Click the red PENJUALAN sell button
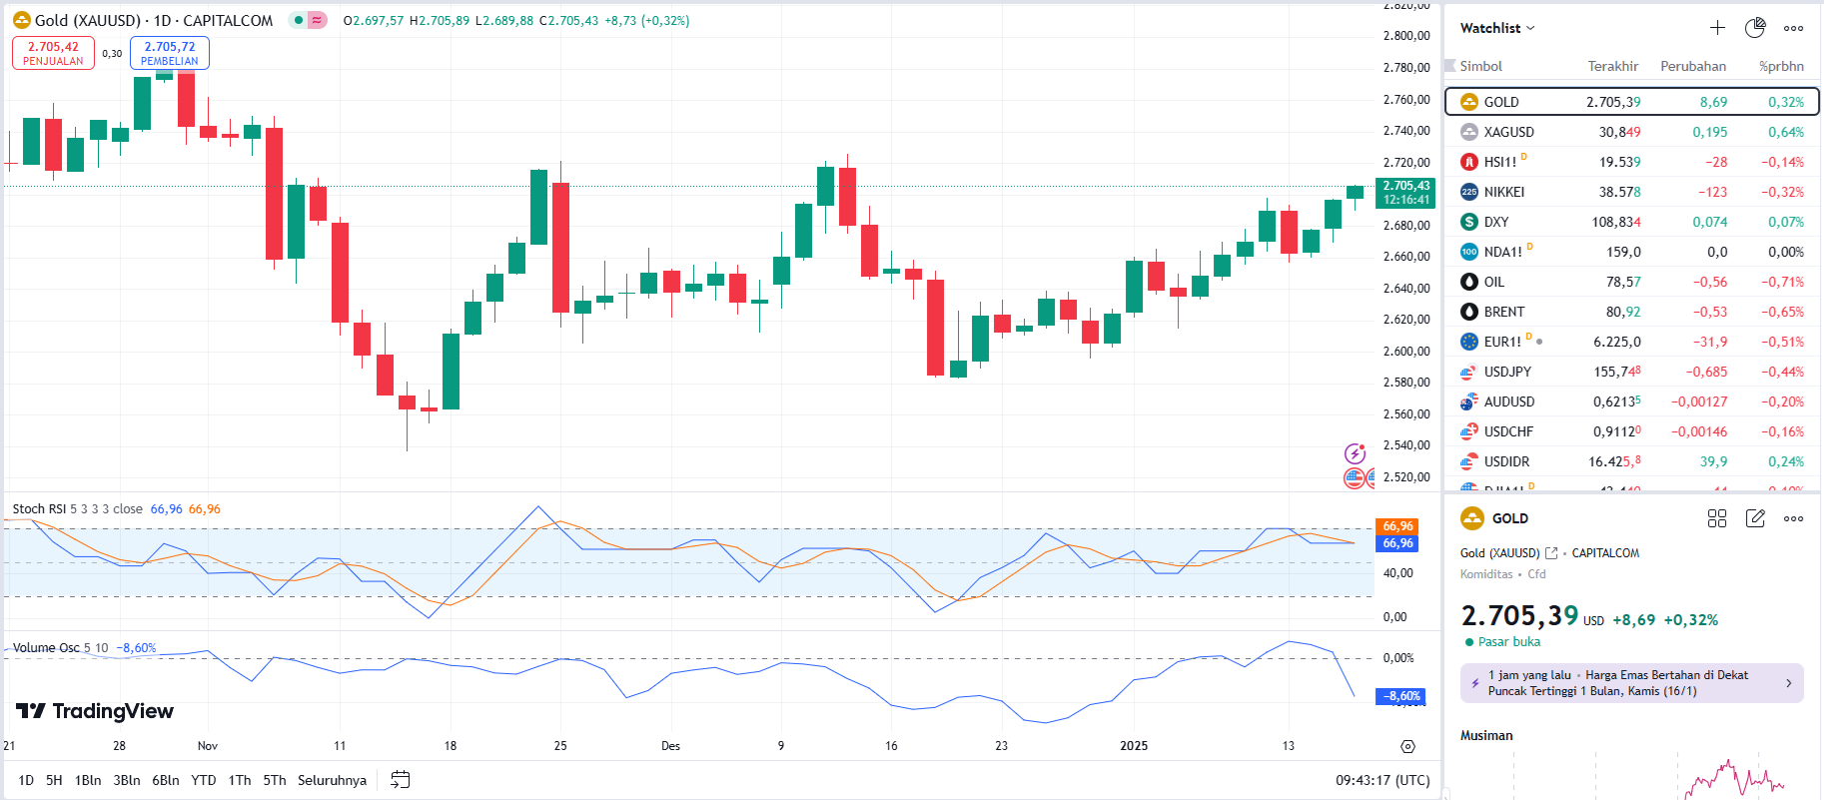 [x=53, y=53]
